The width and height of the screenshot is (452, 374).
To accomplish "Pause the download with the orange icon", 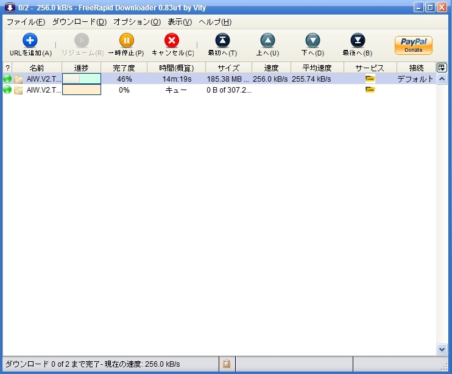I will click(x=127, y=40).
